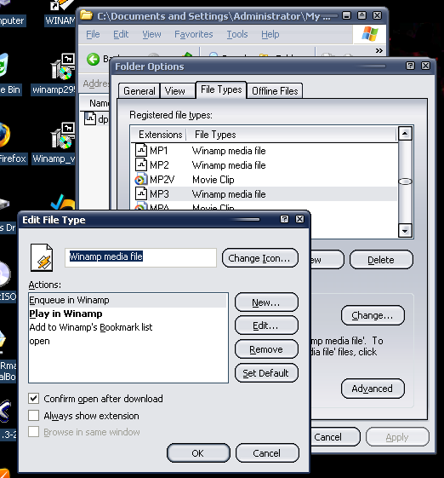Click the MP3 file type icon

141,194
